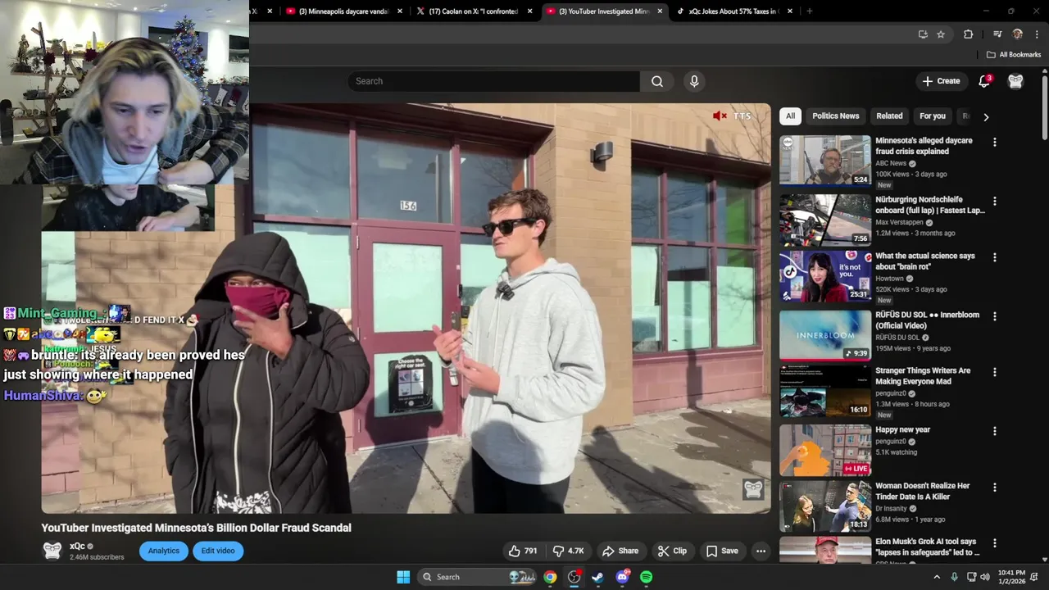Click the Analytics button
This screenshot has height=590, width=1049.
tap(163, 551)
